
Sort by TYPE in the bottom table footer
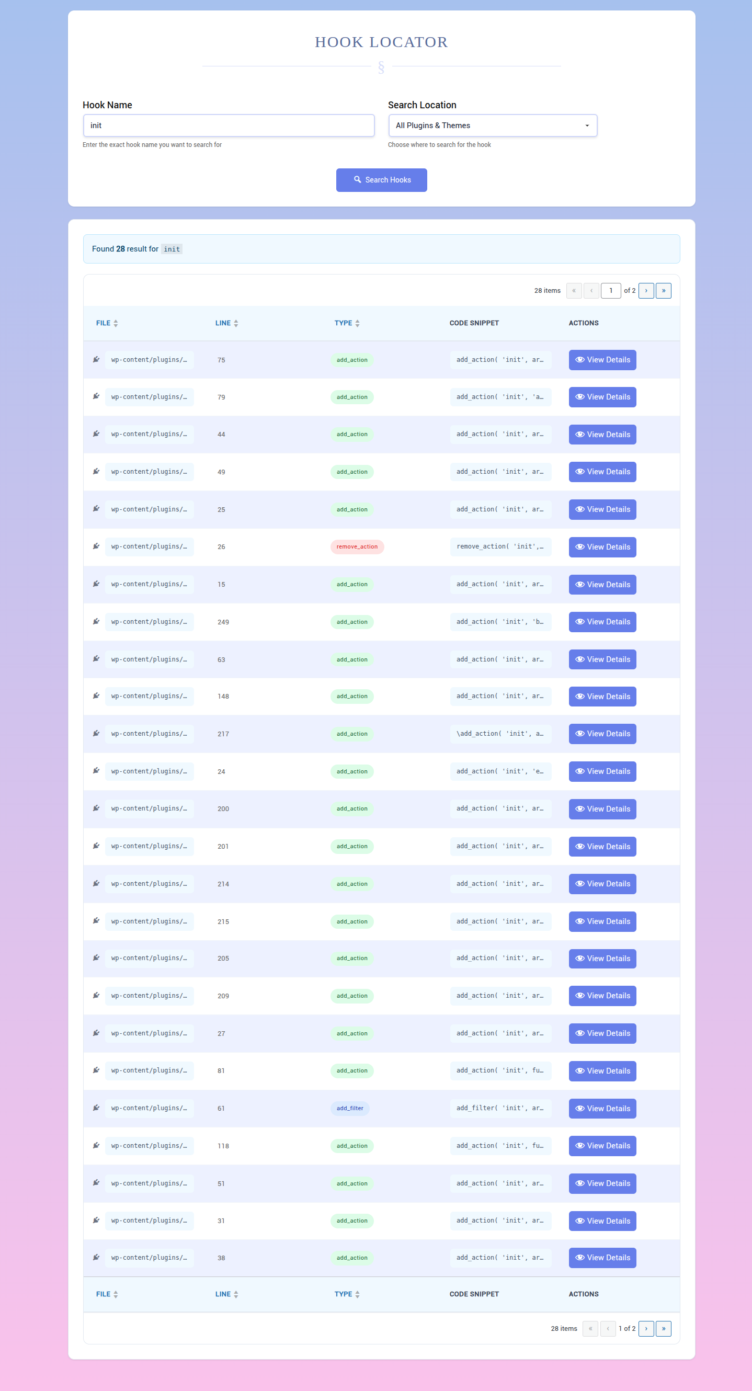pyautogui.click(x=347, y=1294)
